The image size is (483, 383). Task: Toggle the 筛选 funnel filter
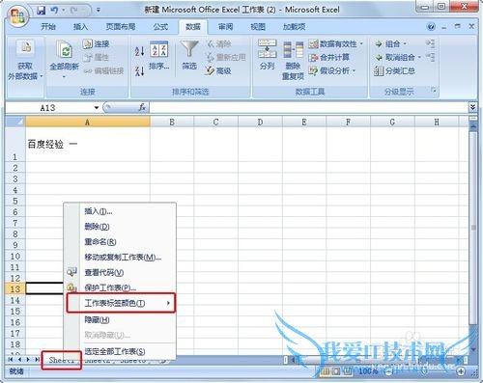189,55
